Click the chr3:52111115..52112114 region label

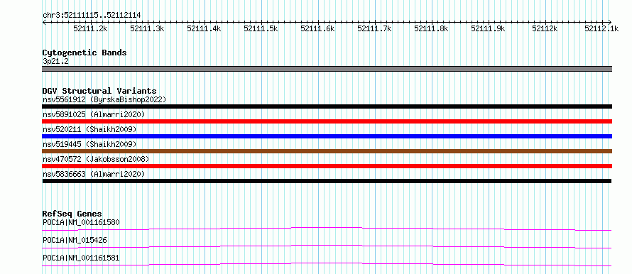(92, 16)
